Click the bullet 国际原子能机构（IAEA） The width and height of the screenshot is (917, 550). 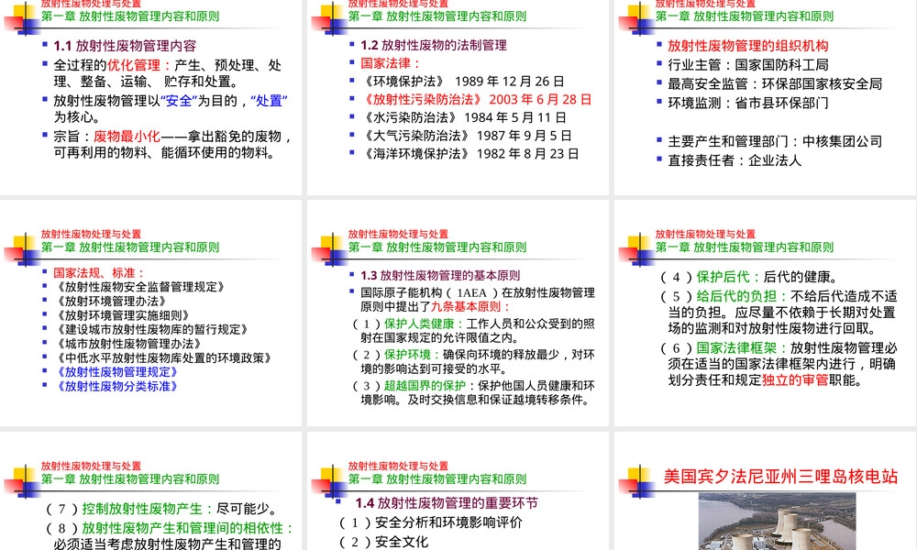[477, 299]
